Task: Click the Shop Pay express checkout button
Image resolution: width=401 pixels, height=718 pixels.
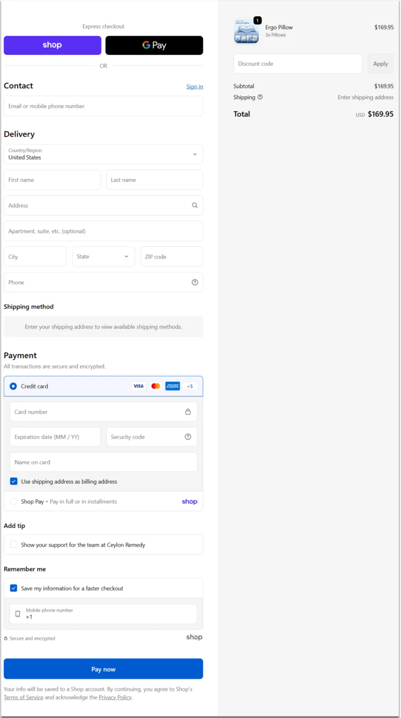Action: coord(53,45)
